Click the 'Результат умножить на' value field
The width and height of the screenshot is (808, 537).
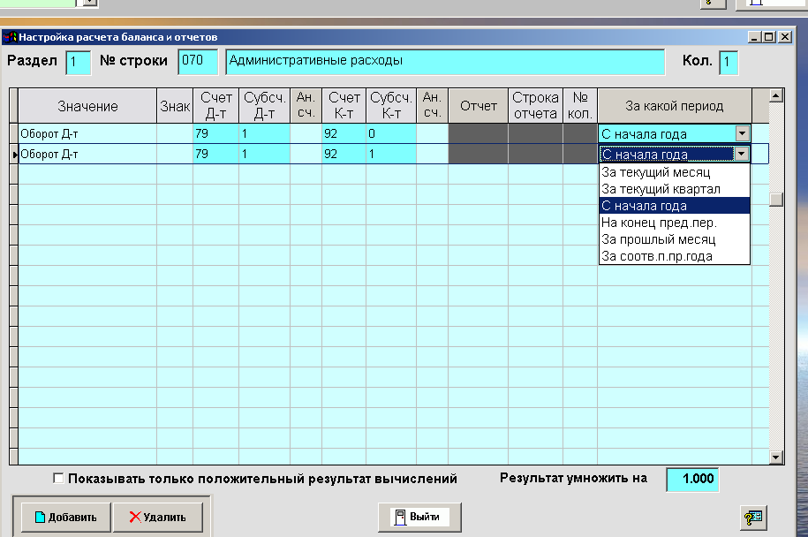(692, 480)
